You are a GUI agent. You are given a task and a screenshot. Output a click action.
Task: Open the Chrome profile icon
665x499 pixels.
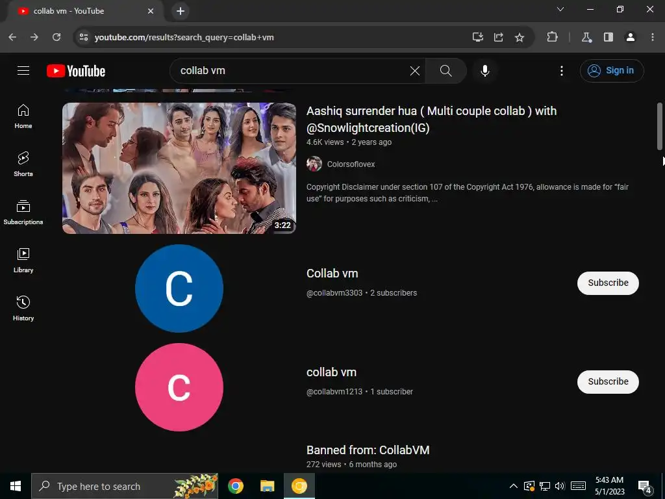(631, 37)
